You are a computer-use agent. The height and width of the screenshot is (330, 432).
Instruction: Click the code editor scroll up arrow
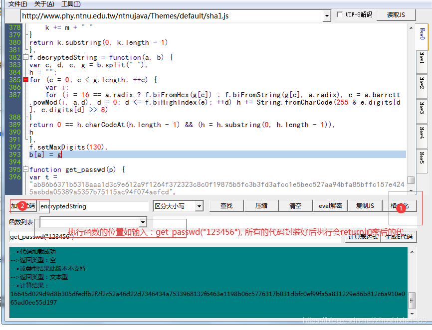[411, 28]
